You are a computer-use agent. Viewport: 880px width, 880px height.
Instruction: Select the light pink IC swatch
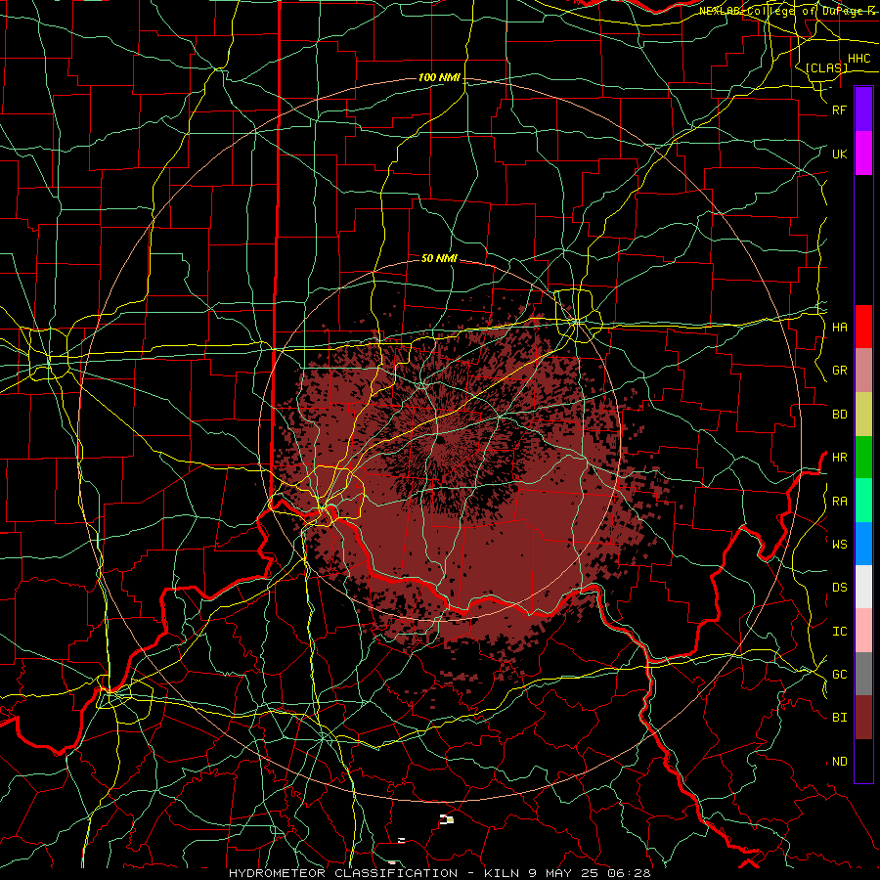863,631
